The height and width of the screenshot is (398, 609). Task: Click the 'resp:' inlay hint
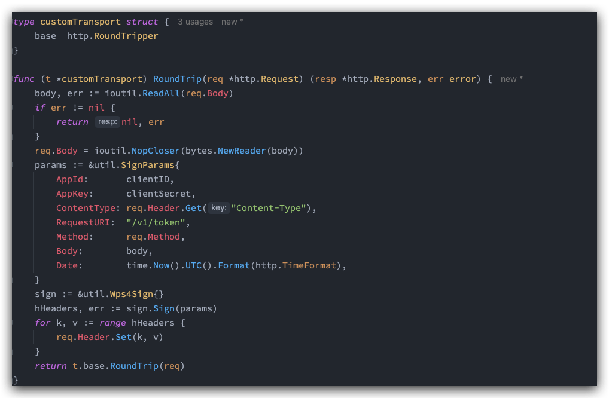click(108, 122)
